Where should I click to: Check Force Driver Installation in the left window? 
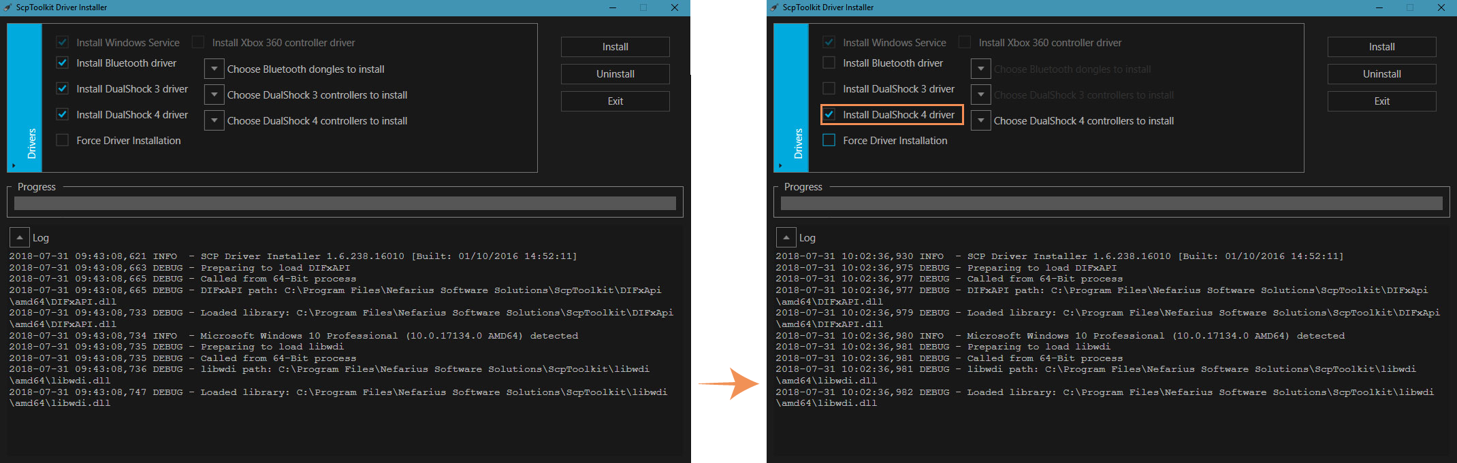[63, 140]
